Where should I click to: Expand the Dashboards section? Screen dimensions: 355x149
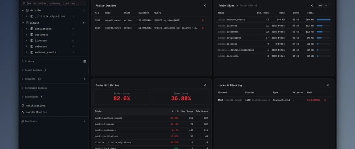coord(30,97)
